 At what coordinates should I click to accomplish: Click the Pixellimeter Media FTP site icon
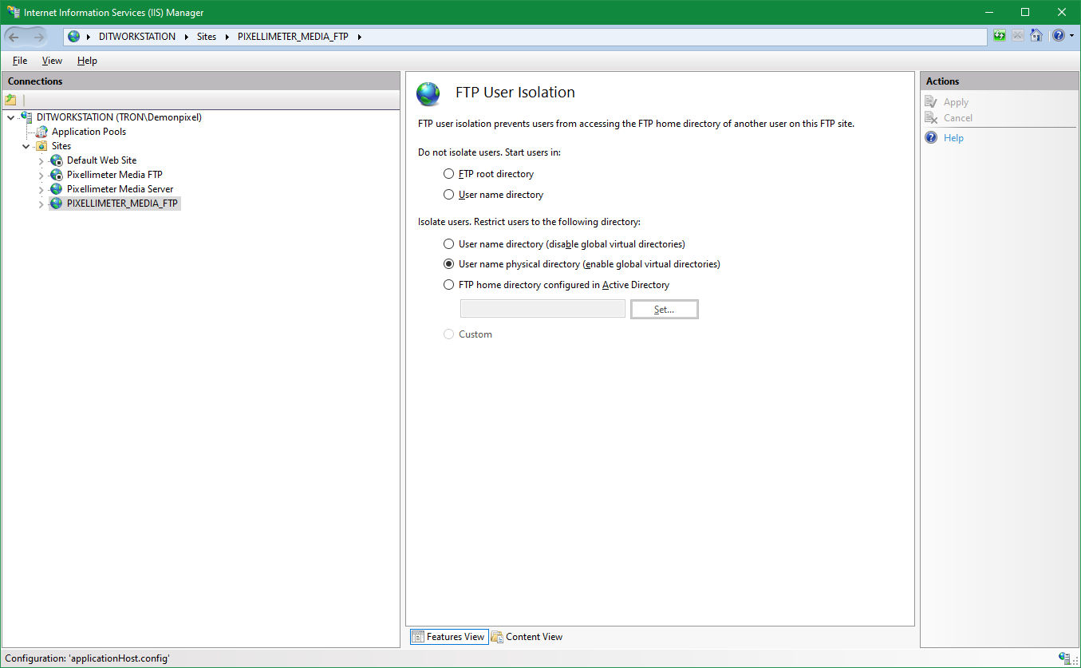point(56,175)
